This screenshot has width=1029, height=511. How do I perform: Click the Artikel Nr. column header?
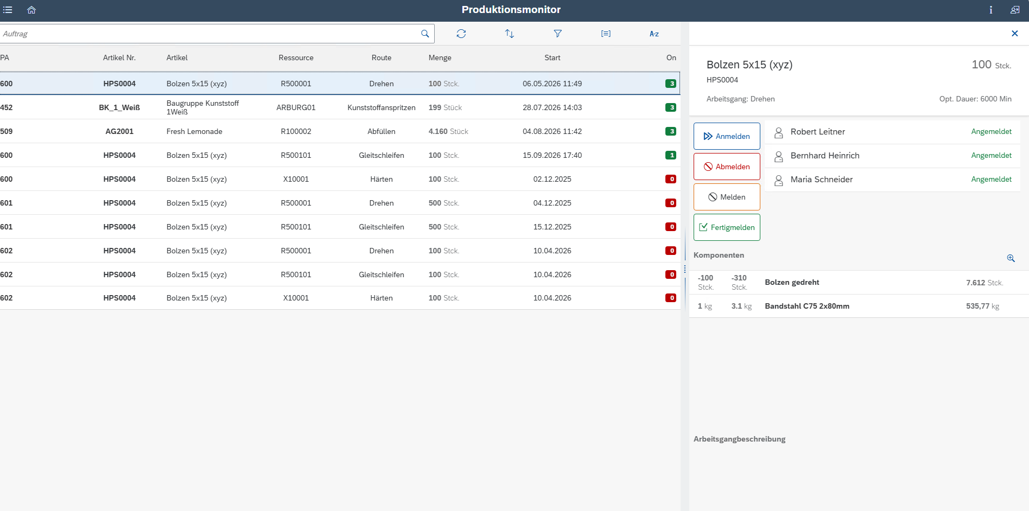[119, 58]
